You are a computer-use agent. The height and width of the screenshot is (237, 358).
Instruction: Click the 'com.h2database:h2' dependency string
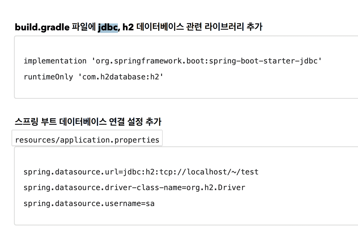coord(120,77)
